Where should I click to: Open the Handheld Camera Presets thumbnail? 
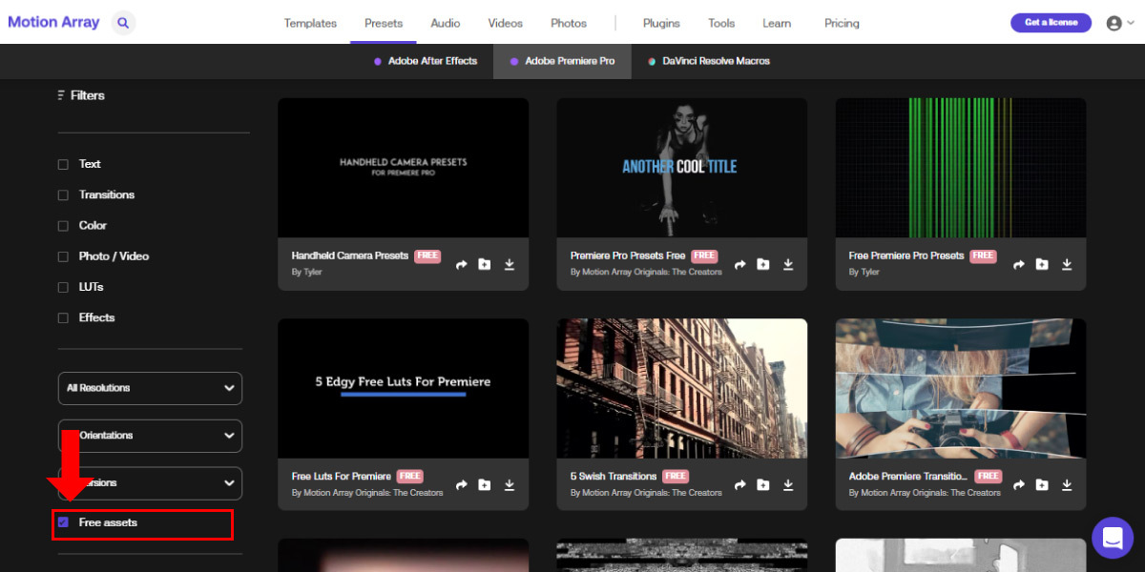point(403,168)
